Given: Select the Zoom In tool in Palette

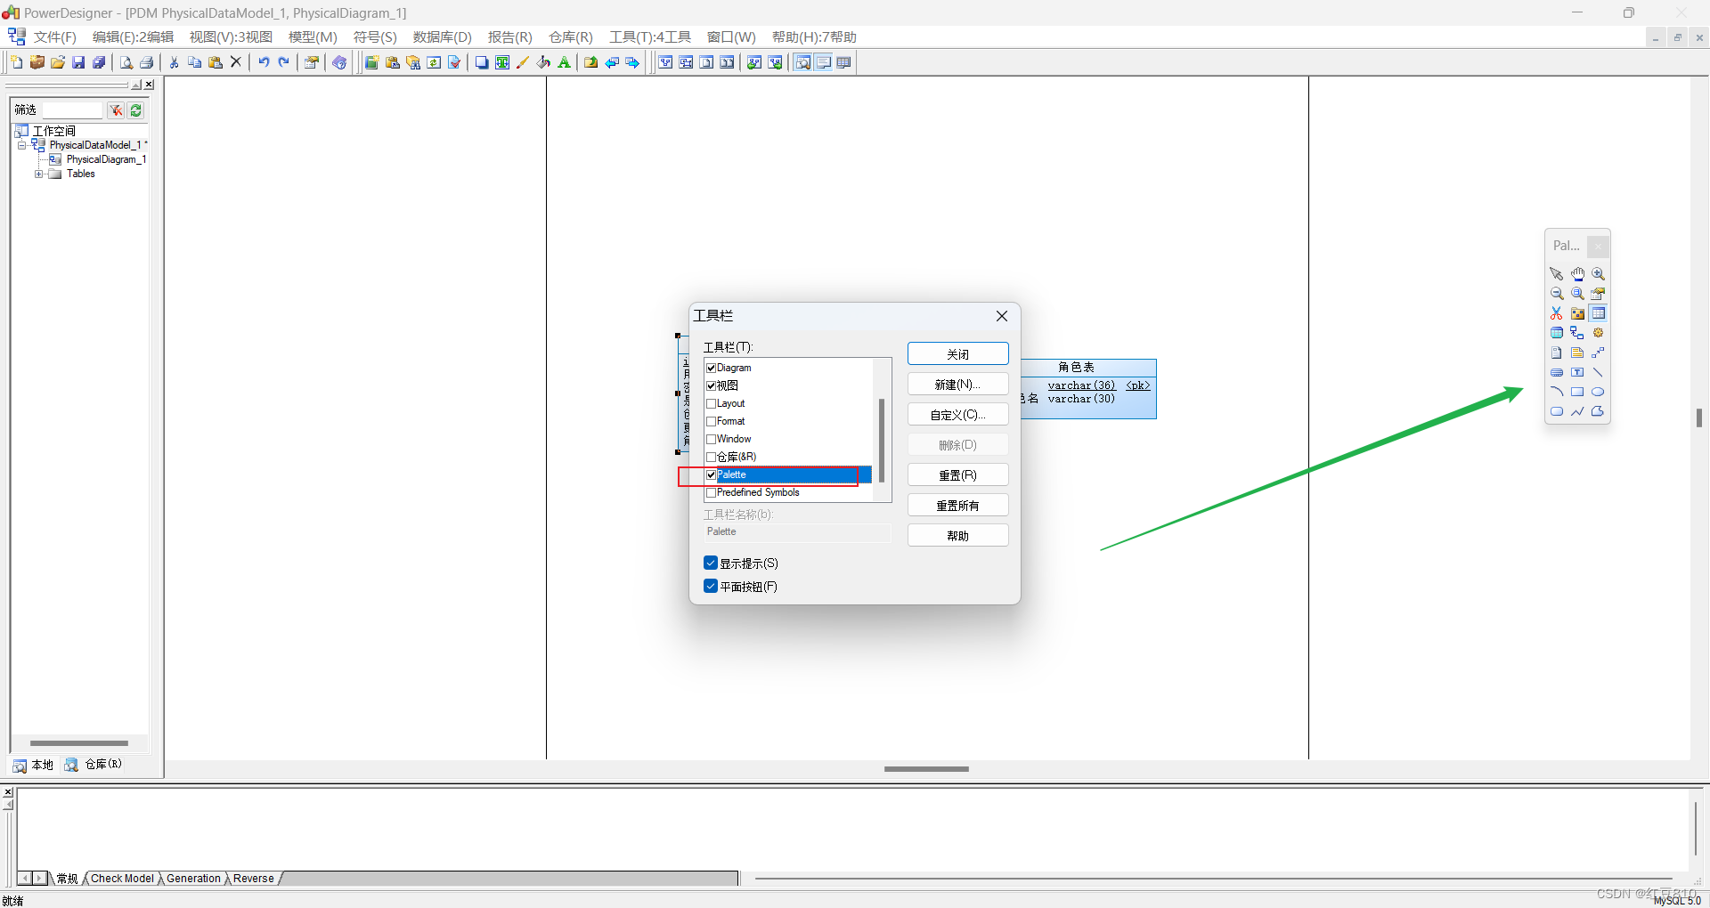Looking at the screenshot, I should pos(1598,274).
